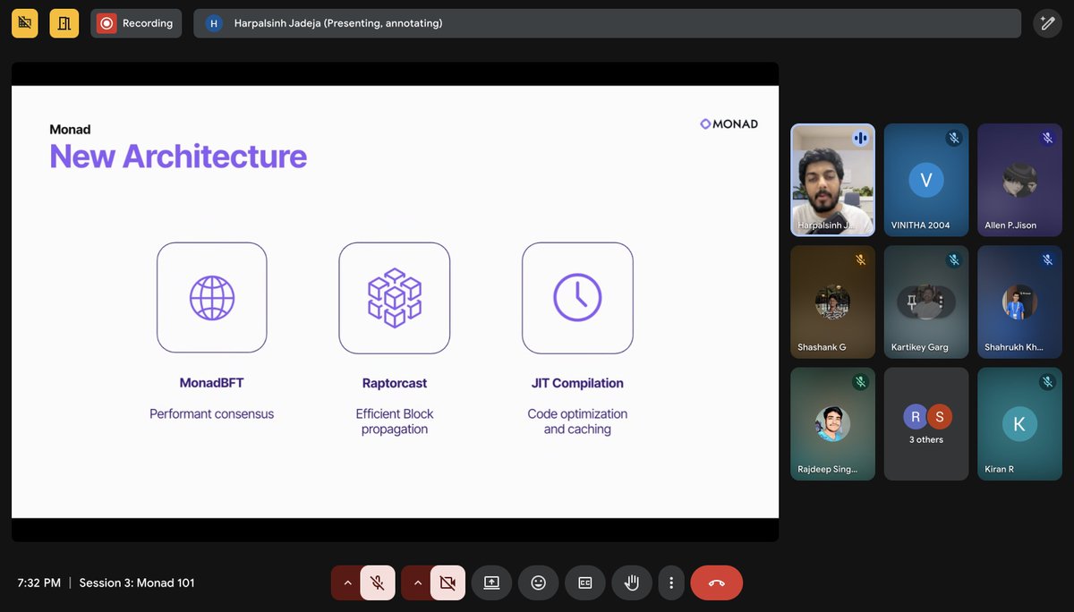Click the red leave call button
This screenshot has height=612, width=1074.
tap(717, 582)
